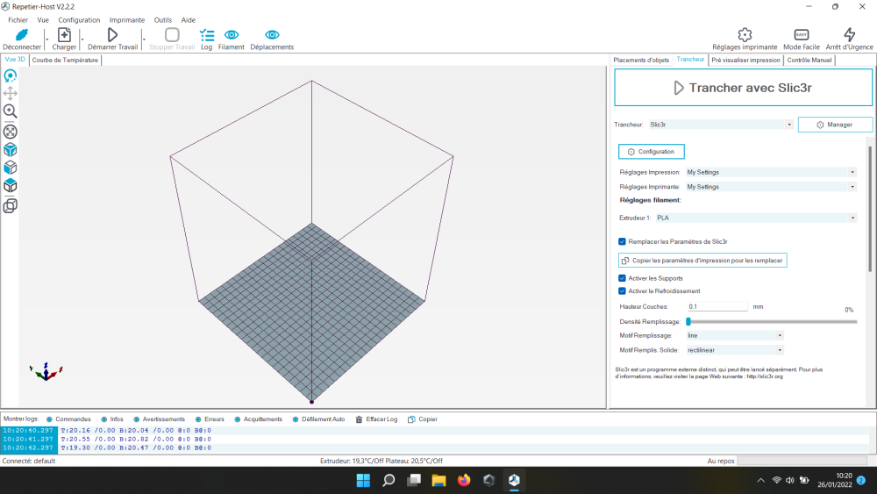Uncheck Remplacer les Paramètres de Slic3r
Screen dimensions: 877x494
[622, 241]
